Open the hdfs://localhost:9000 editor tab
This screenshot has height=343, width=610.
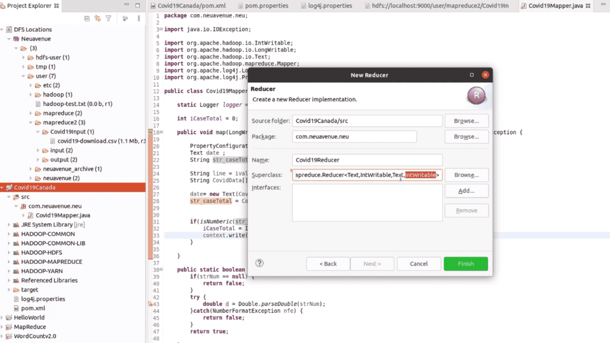click(x=437, y=6)
